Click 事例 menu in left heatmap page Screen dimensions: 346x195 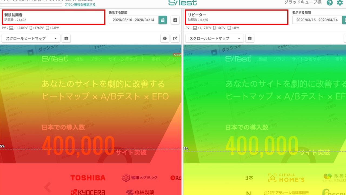[156, 59]
